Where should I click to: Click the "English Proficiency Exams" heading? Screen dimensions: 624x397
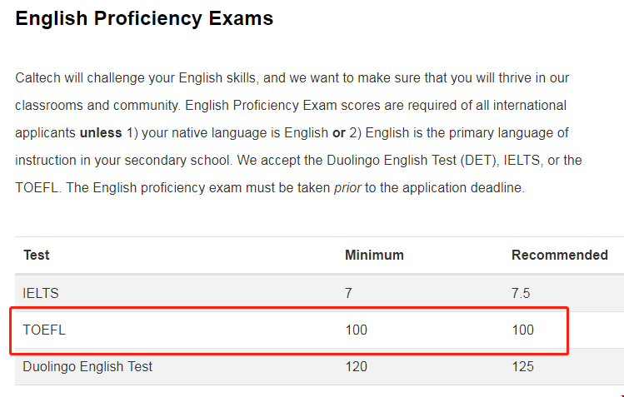(144, 18)
